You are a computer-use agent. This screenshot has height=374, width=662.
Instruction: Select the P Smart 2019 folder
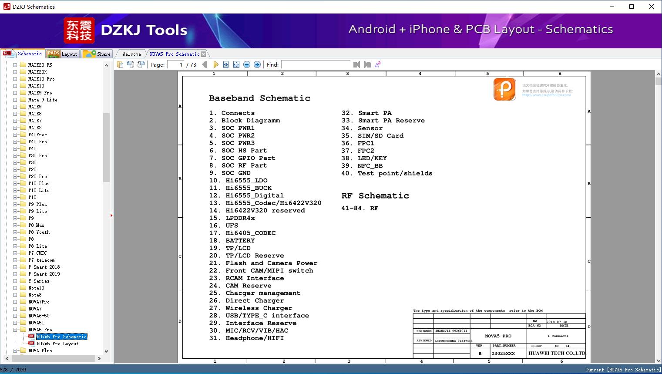click(44, 274)
